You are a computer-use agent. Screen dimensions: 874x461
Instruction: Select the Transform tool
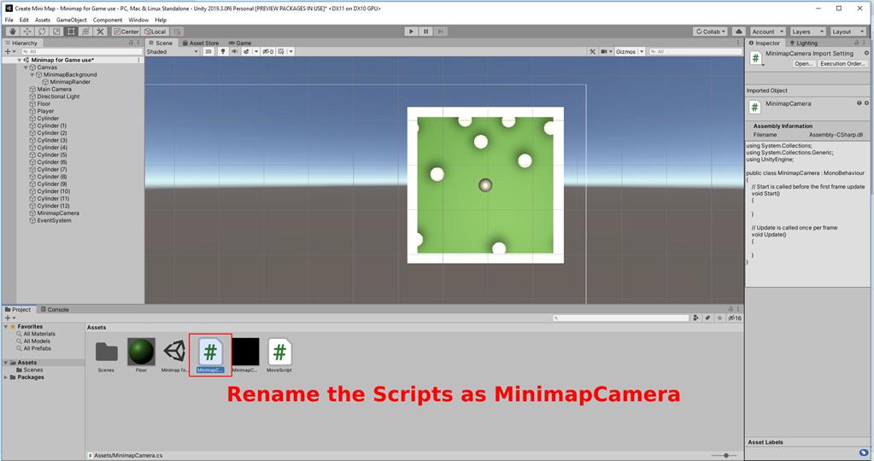[85, 32]
